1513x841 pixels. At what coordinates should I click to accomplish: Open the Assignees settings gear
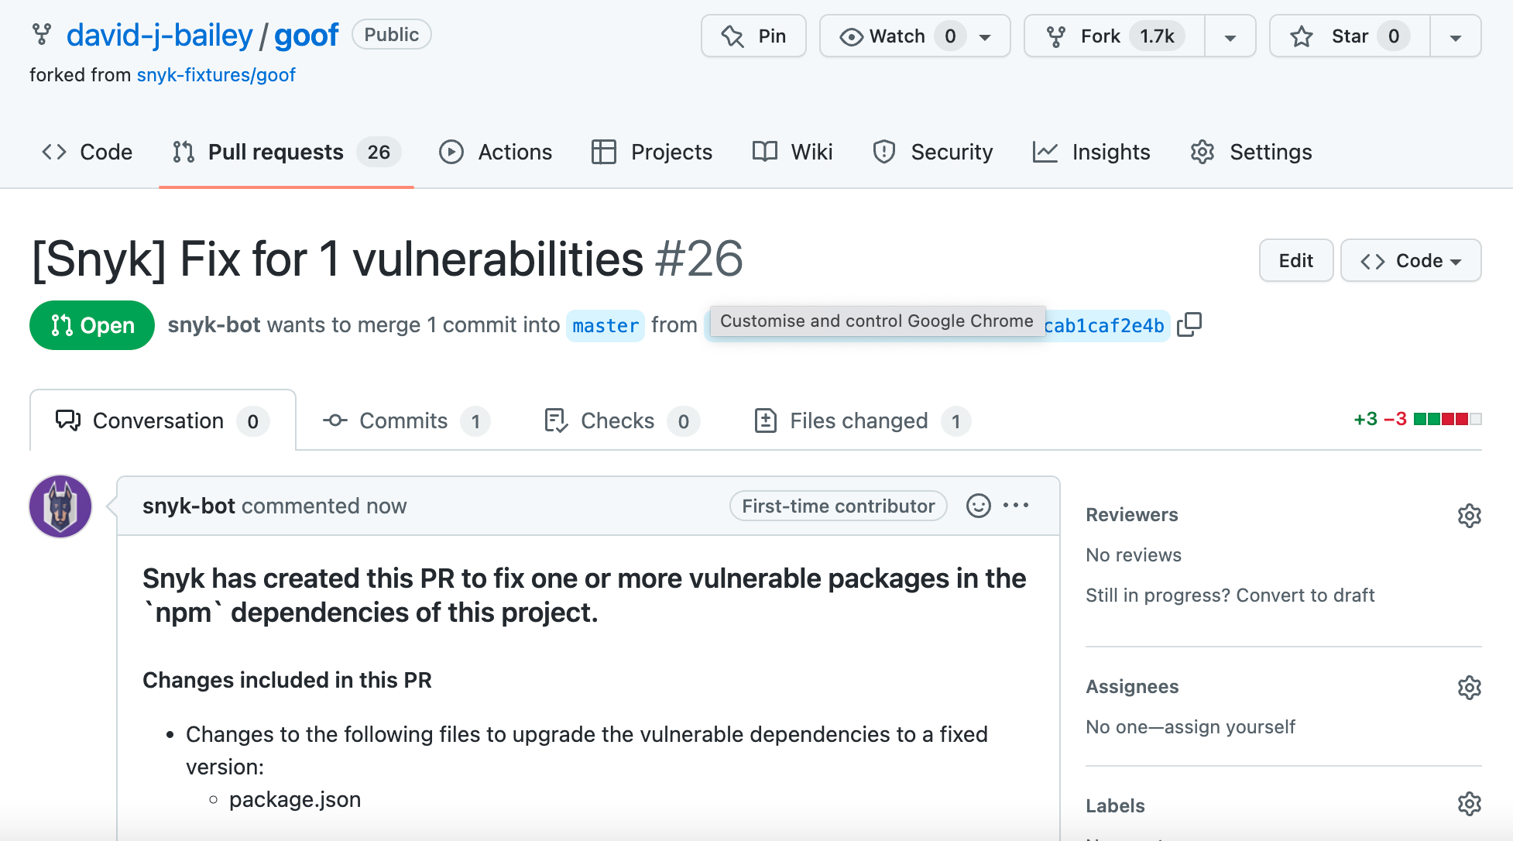(1469, 687)
